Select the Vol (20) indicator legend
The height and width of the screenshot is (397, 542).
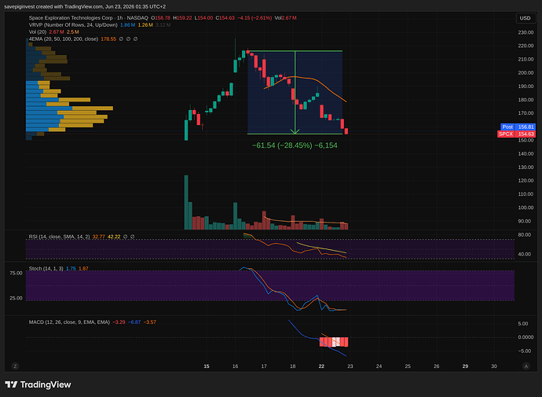point(38,31)
